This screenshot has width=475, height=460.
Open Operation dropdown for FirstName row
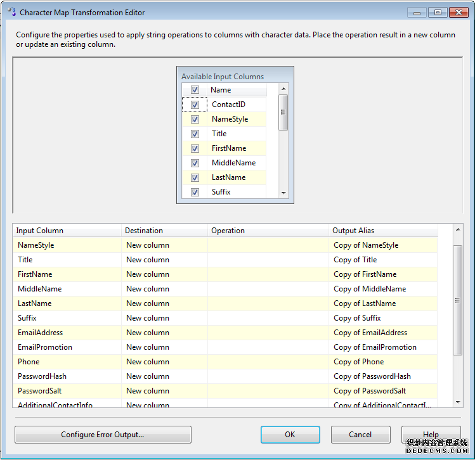[x=269, y=274]
